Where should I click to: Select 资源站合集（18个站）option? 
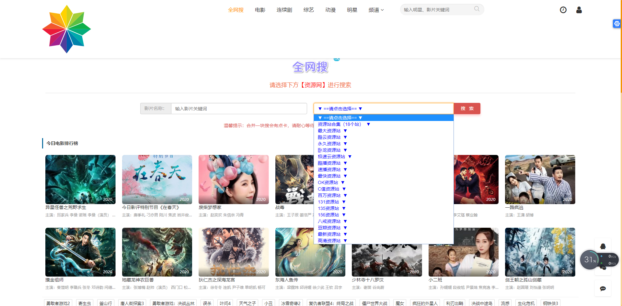coord(340,124)
